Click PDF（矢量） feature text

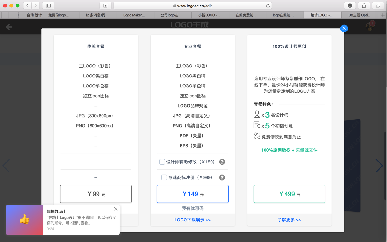click(x=193, y=136)
